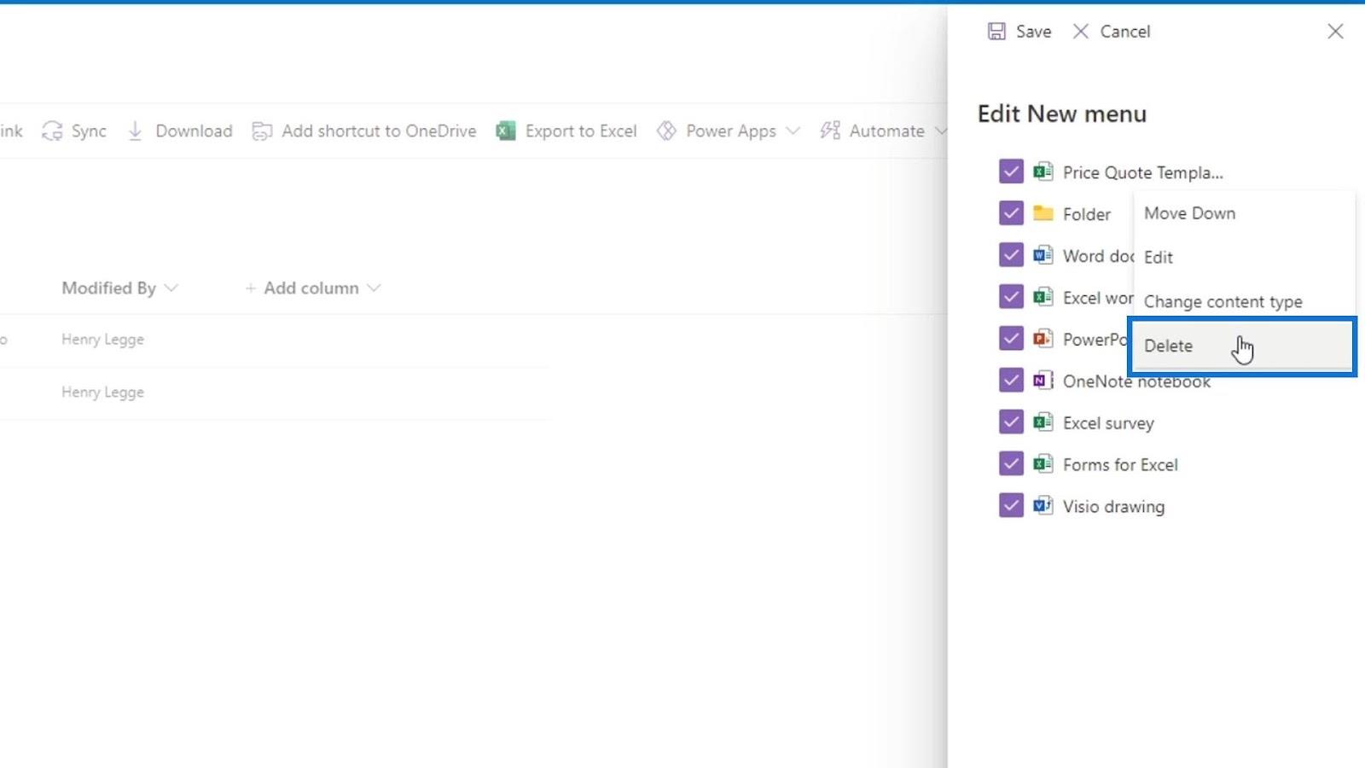Uncheck the Visio drawing checkbox
The width and height of the screenshot is (1365, 768).
pos(1011,506)
